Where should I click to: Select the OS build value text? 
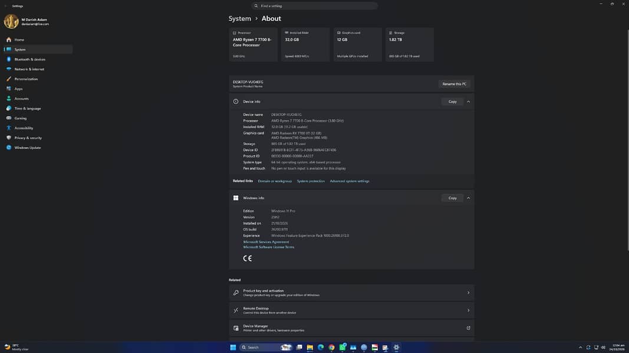coord(279,229)
